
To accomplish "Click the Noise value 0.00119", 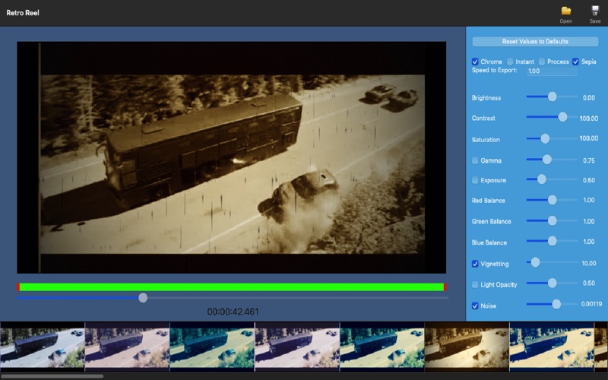I will [591, 304].
